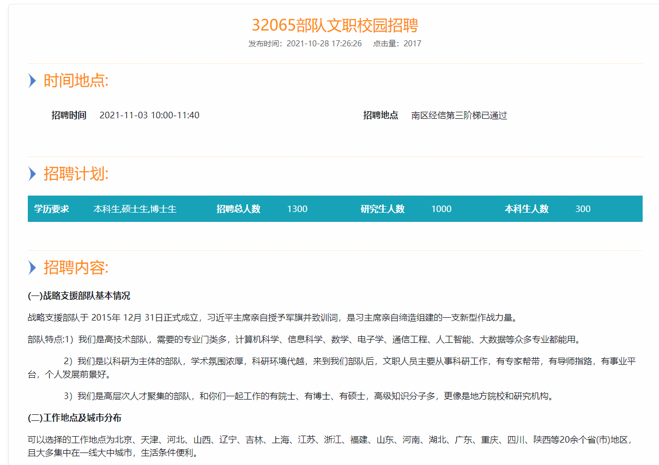
Task: Click the 招聘总人数 value 1300
Action: coord(297,209)
